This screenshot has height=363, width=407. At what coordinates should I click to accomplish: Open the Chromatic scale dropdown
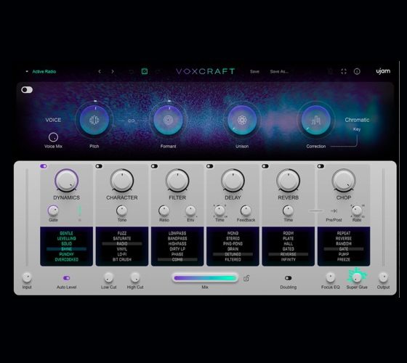coord(357,120)
